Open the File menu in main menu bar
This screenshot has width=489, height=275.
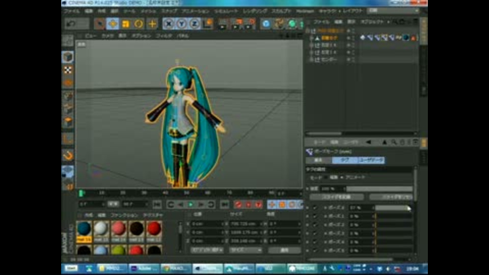point(71,11)
